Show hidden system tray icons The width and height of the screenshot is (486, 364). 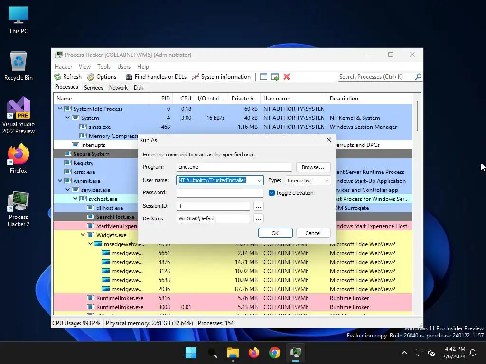[404, 353]
